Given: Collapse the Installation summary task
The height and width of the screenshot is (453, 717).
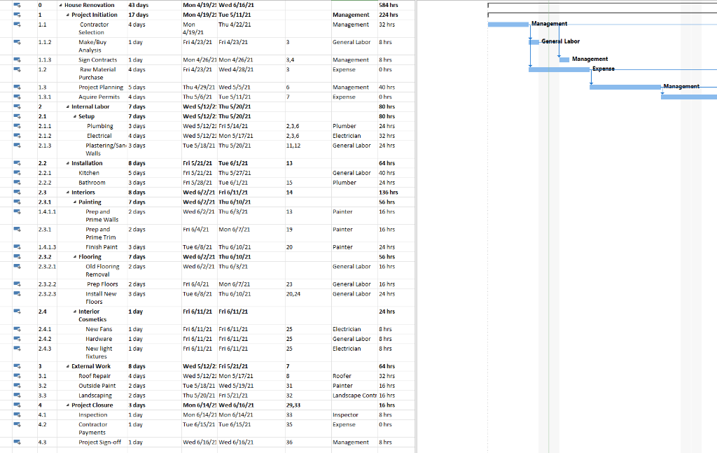Looking at the screenshot, I should coord(68,163).
